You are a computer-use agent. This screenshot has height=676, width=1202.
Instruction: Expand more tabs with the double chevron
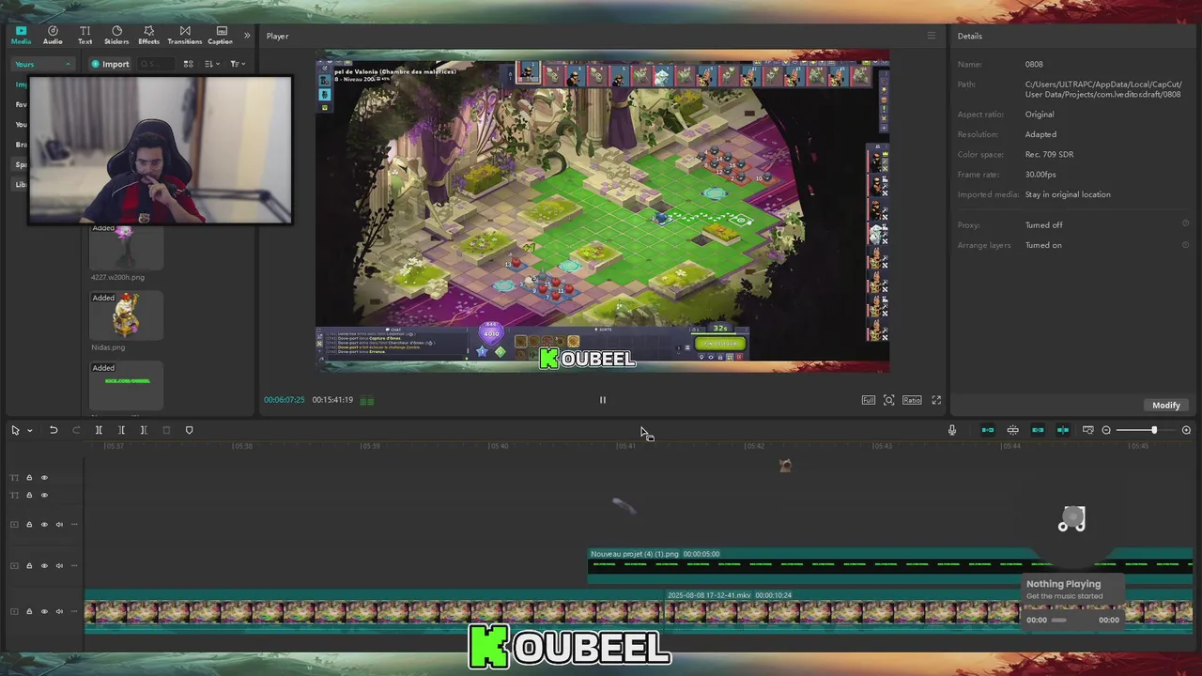[x=247, y=36]
